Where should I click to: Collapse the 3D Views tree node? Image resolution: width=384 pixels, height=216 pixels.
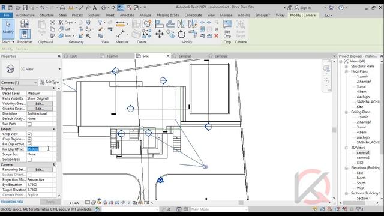[x=346, y=148]
